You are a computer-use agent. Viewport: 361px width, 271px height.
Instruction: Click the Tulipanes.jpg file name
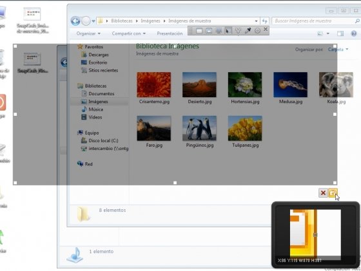(246, 145)
